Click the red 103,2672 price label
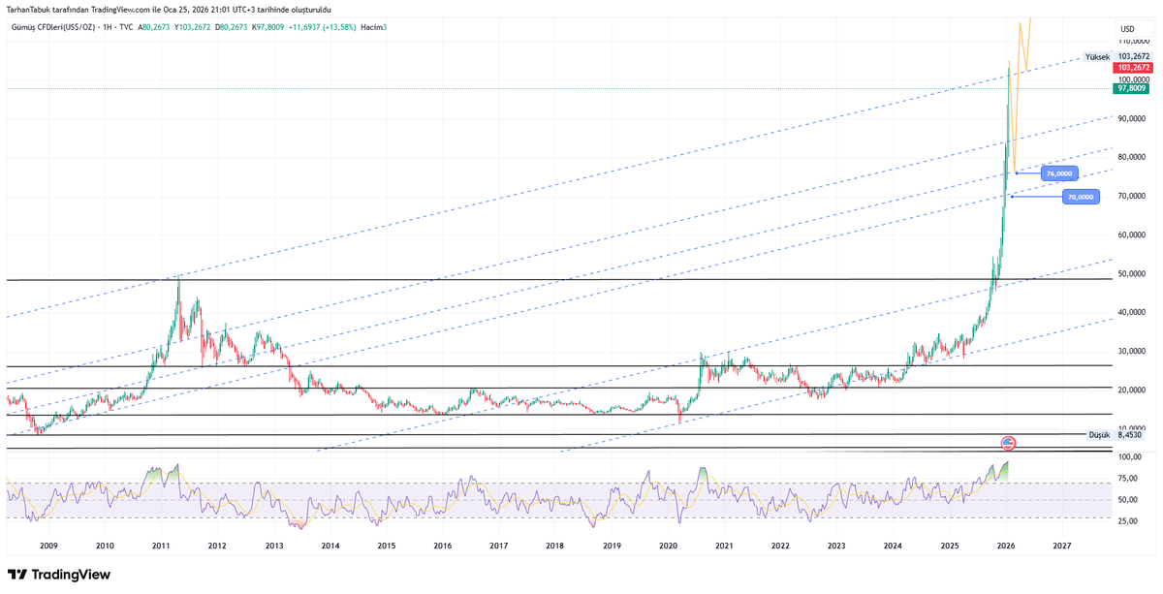Viewport: 1163px width, 594px height. point(1133,68)
